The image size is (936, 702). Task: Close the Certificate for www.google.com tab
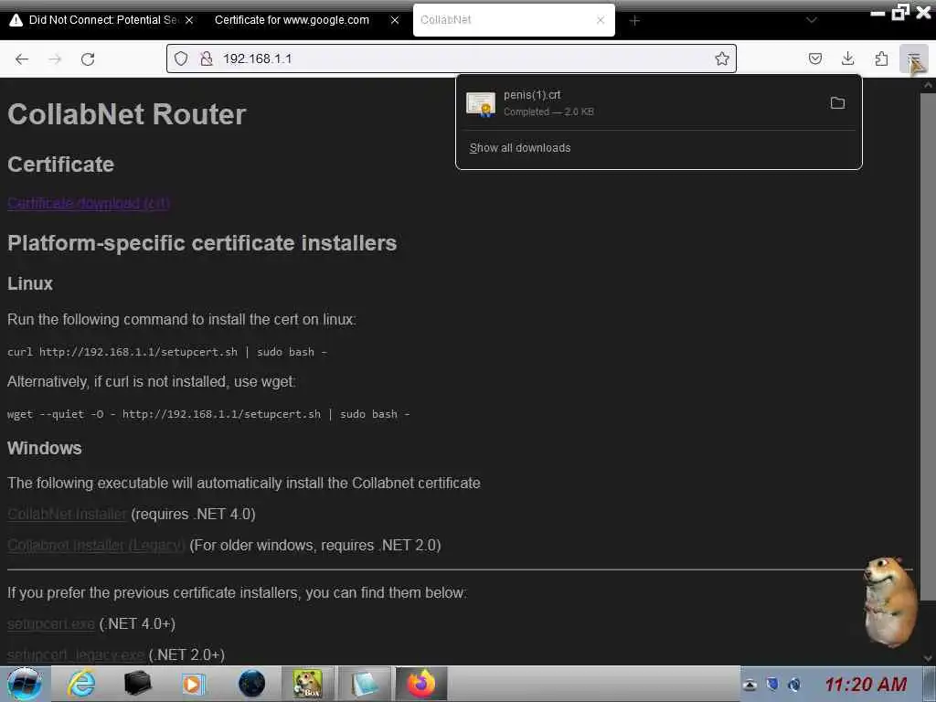coord(395,20)
